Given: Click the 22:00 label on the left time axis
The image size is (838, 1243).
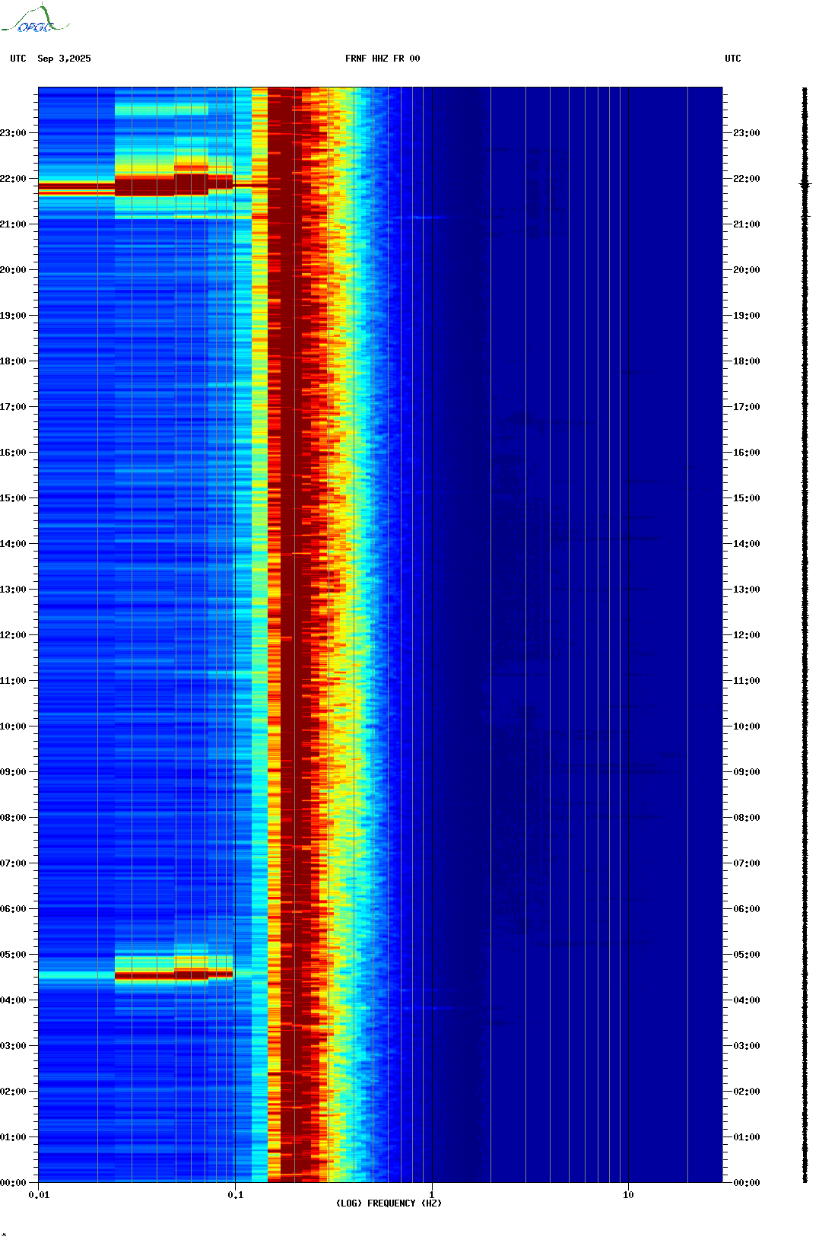Looking at the screenshot, I should tap(13, 179).
